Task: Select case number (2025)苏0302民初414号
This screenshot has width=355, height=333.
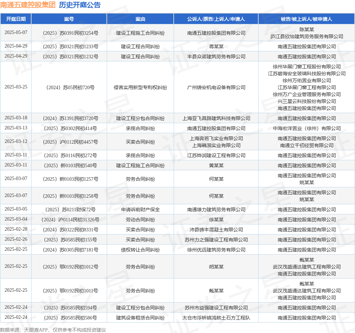Action: click(x=70, y=128)
